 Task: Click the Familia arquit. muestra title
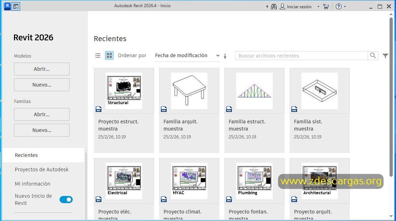(181, 125)
